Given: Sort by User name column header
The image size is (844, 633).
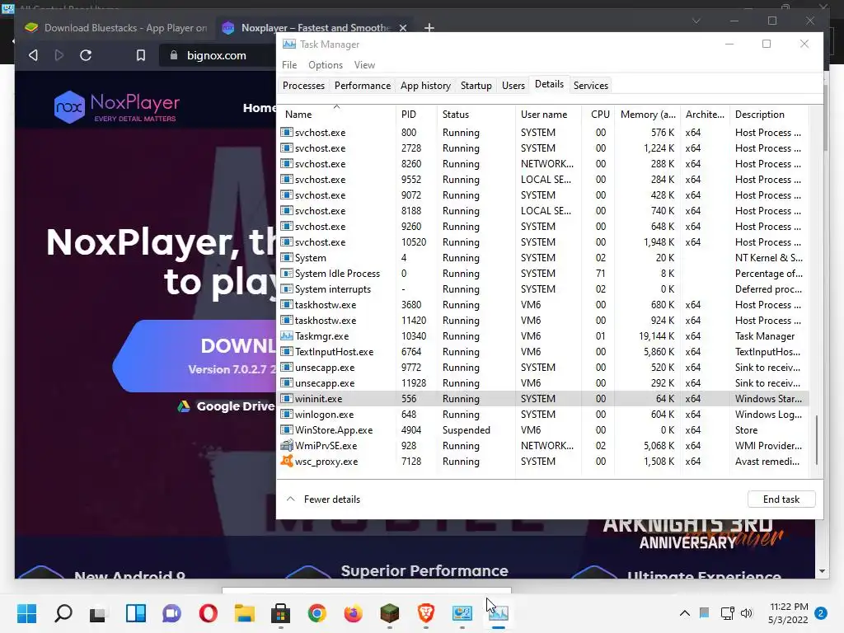Looking at the screenshot, I should [x=548, y=114].
